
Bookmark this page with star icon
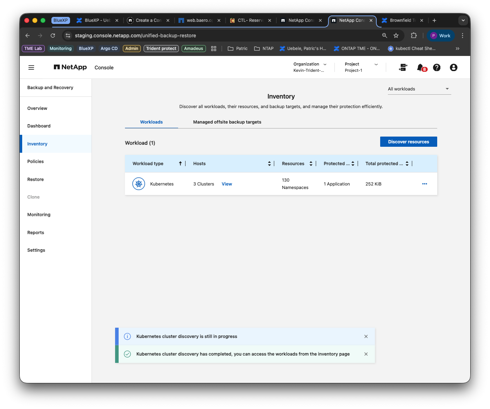click(x=396, y=36)
